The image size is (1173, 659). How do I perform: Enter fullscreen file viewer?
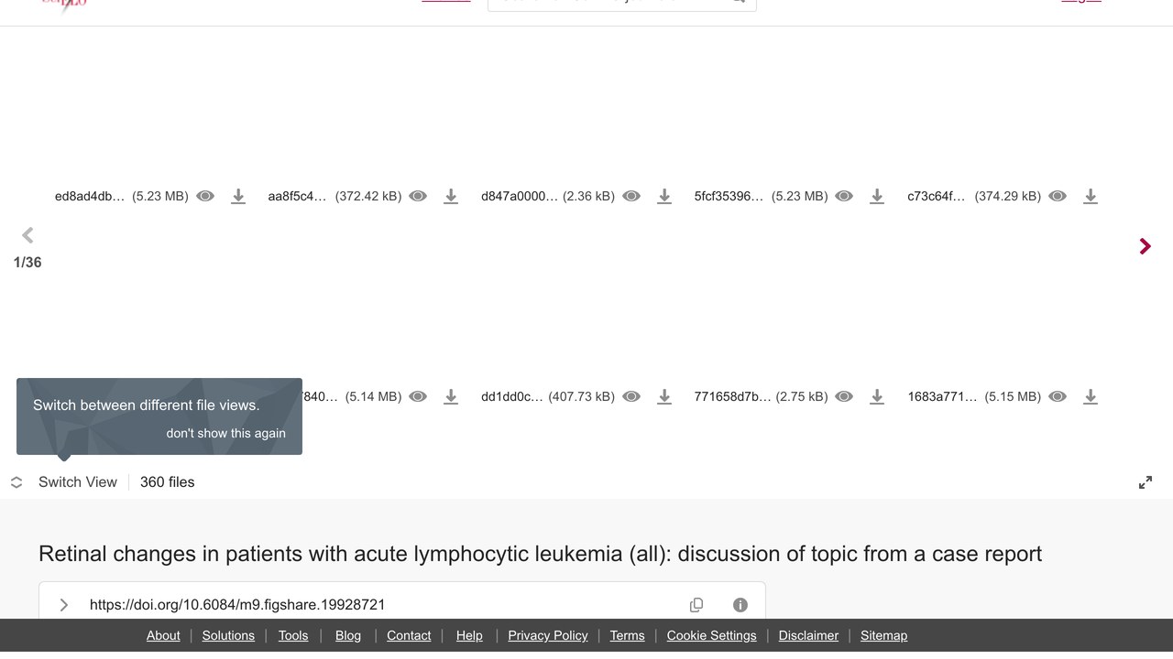coord(1146,482)
